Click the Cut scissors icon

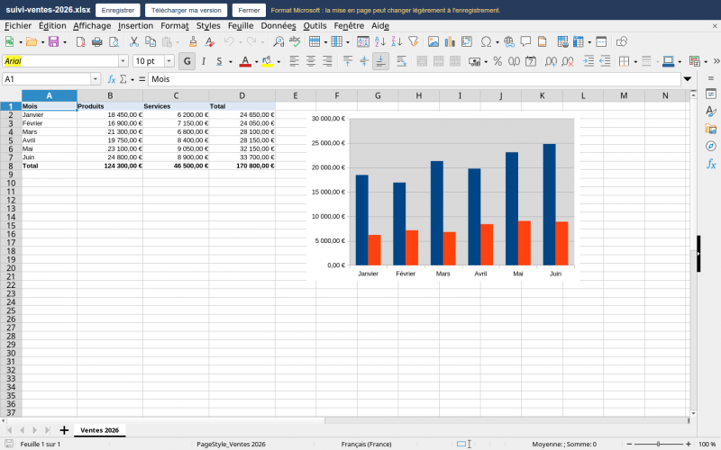[x=133, y=41]
